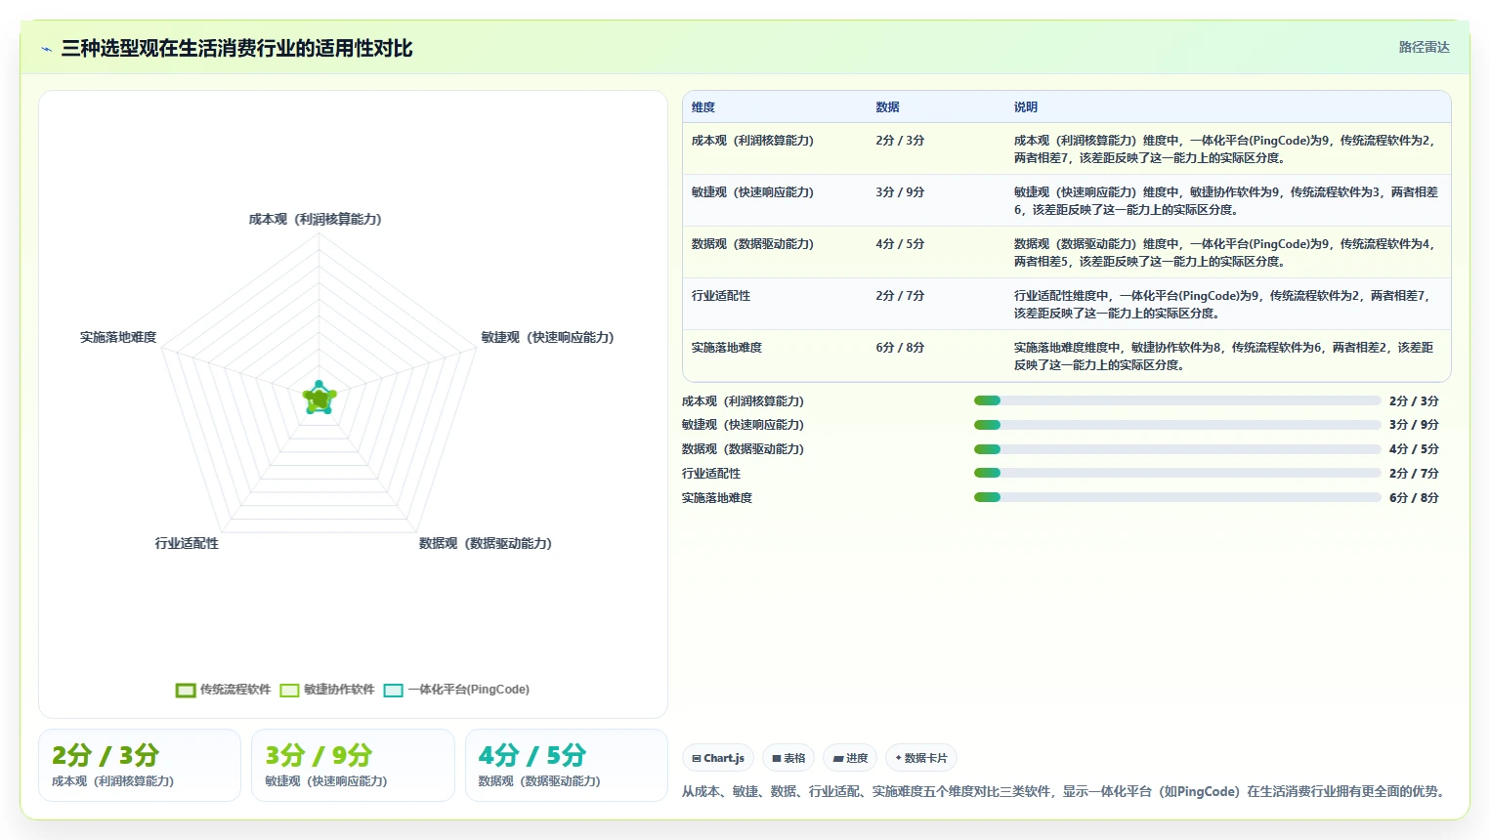Click radar axis label 行业适配性
The image size is (1490, 840).
click(x=187, y=544)
